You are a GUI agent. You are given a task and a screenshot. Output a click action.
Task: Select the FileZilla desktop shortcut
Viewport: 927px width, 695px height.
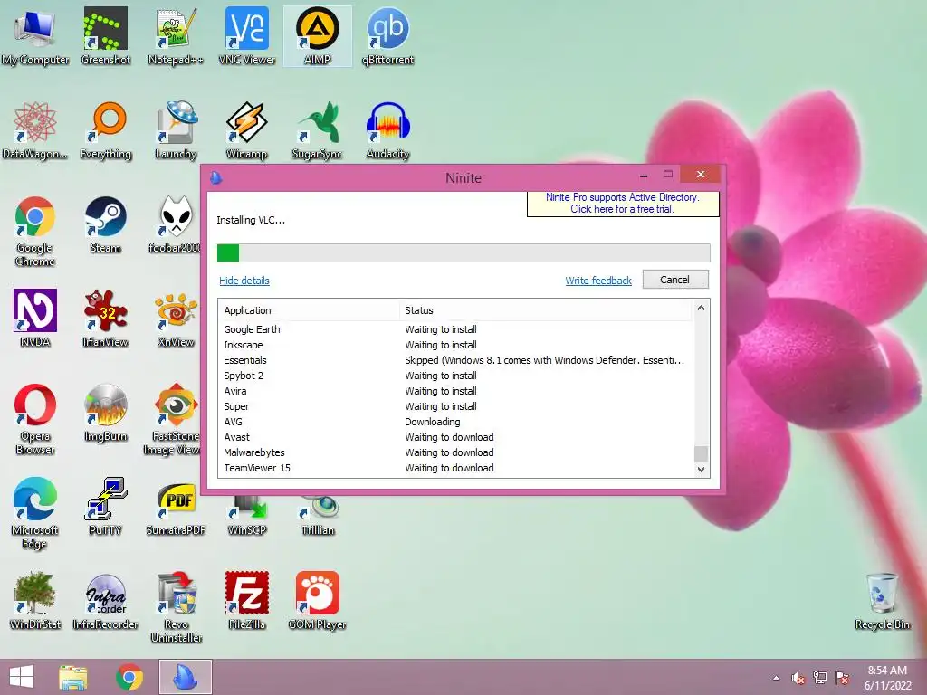point(246,601)
